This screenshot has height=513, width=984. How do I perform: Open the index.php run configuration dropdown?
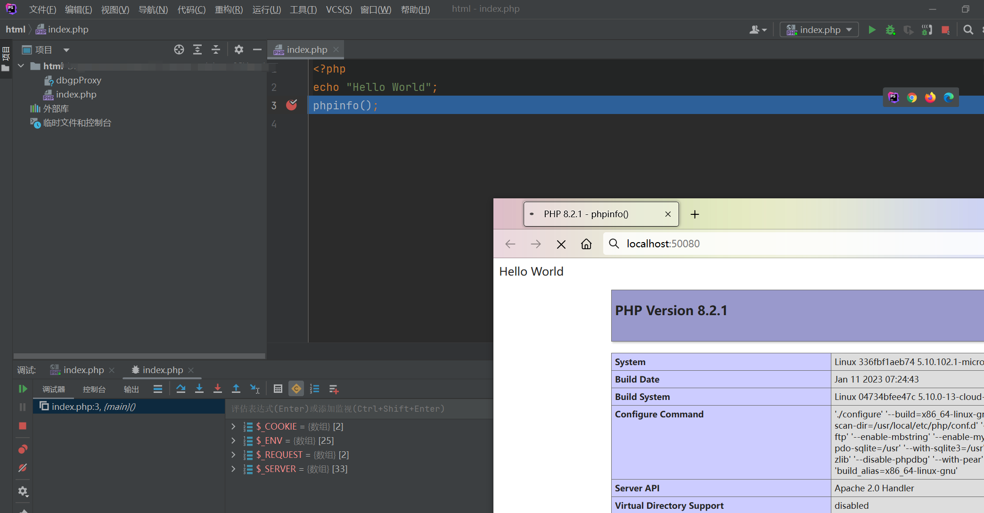coord(819,30)
